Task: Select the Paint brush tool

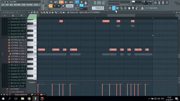Action: [44, 12]
